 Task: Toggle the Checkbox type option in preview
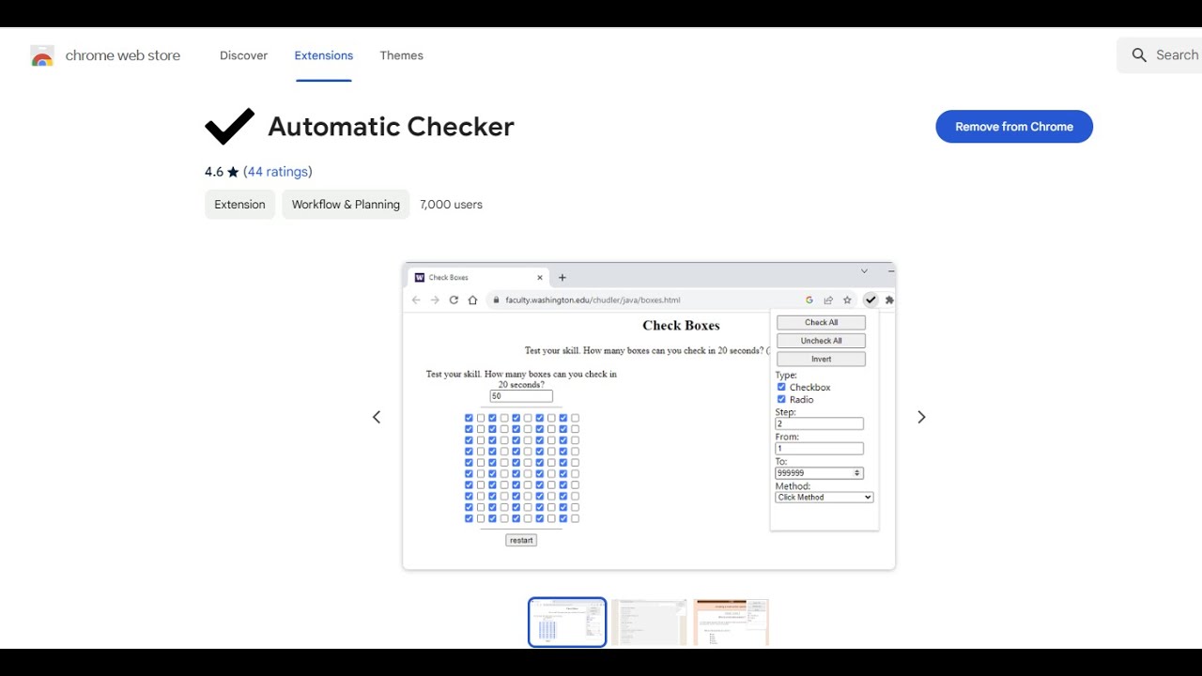(781, 387)
